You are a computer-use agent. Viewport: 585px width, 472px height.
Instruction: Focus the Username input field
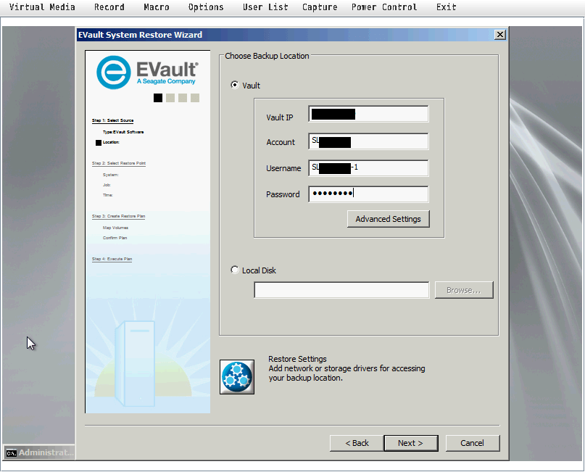tap(368, 168)
